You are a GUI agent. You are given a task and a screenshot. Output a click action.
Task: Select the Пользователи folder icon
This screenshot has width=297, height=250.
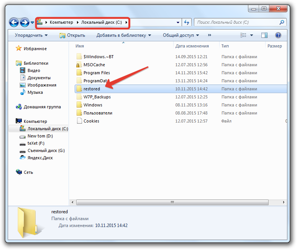coord(79,113)
